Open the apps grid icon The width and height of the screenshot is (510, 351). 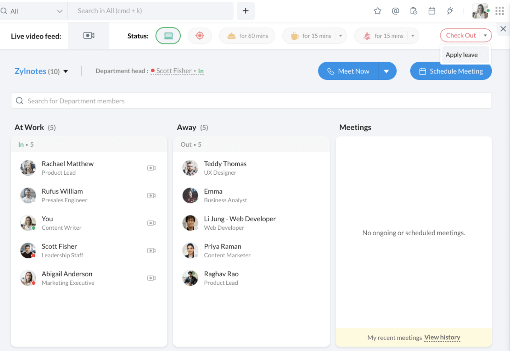coord(499,11)
